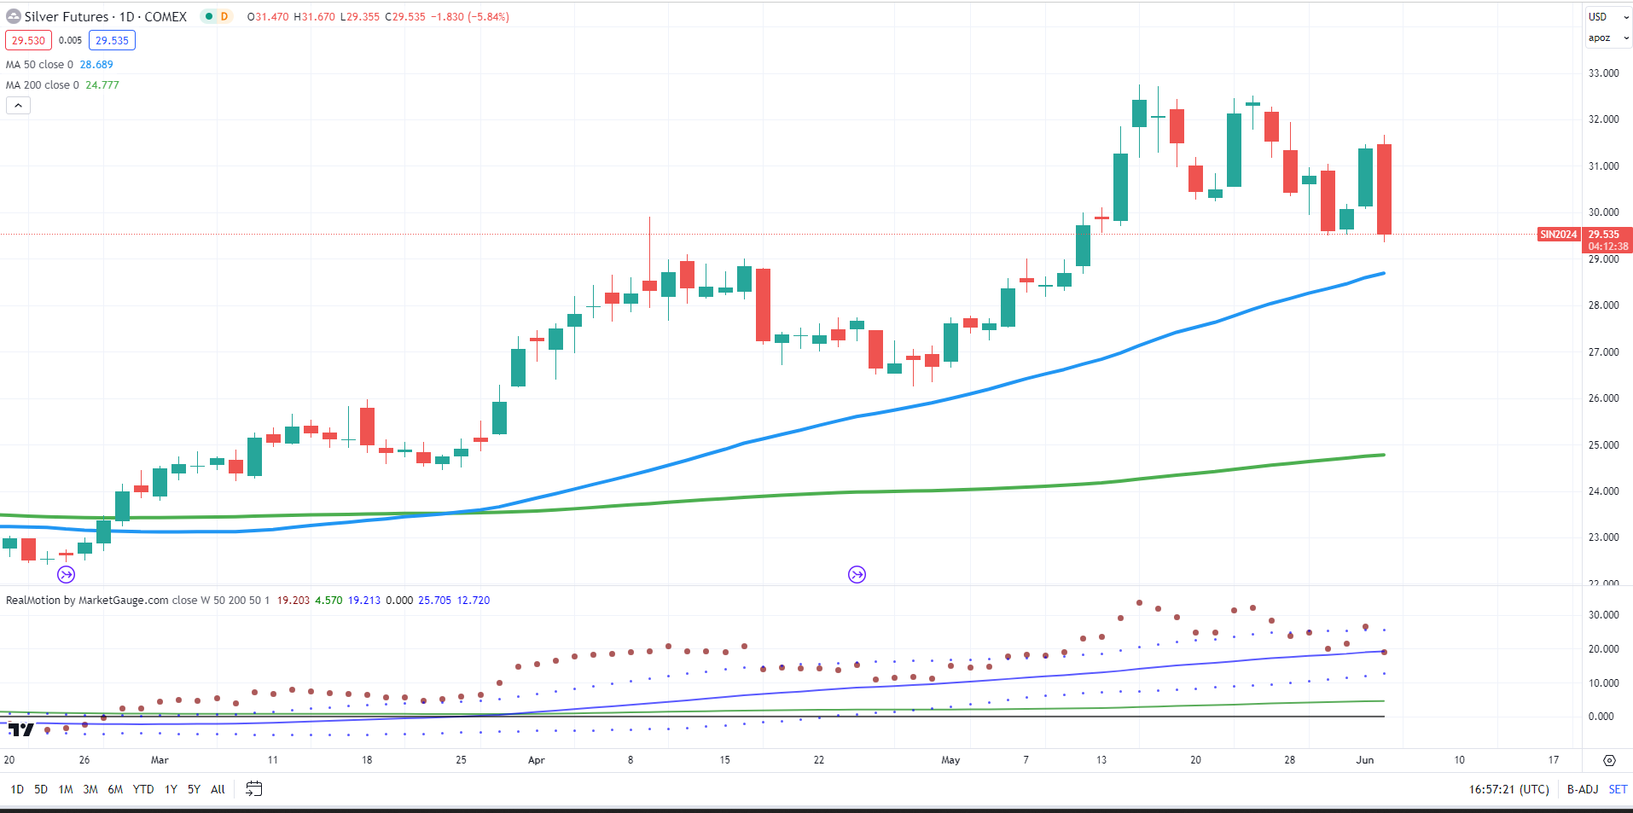Open the TradingView logo at chart bottom-left
1633x813 pixels.
21,729
